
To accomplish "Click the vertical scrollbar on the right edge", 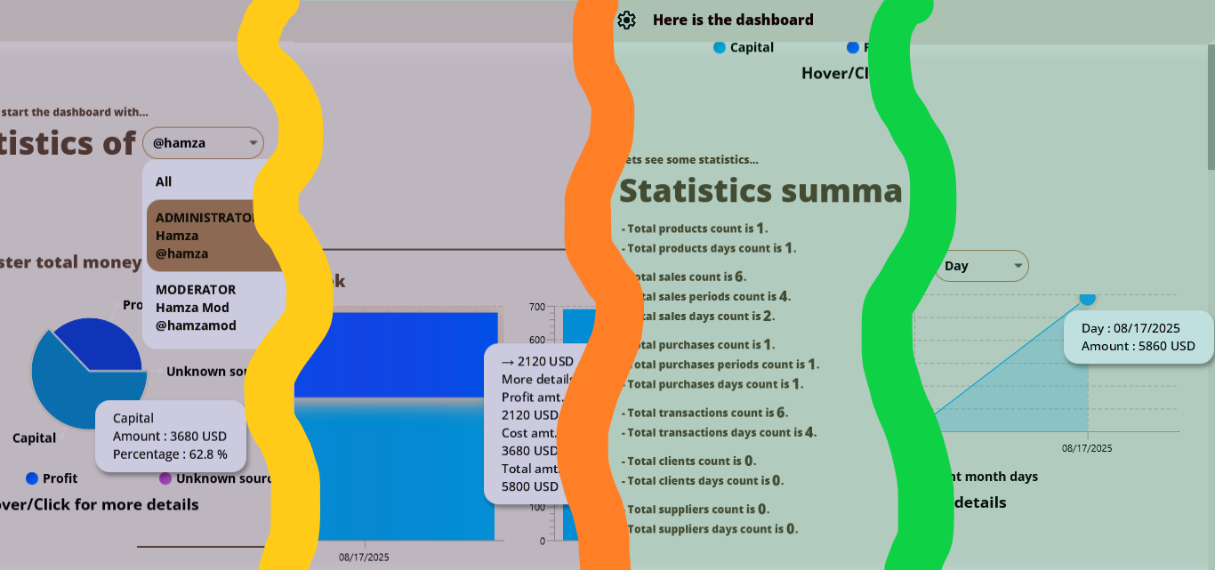I will (1211, 107).
